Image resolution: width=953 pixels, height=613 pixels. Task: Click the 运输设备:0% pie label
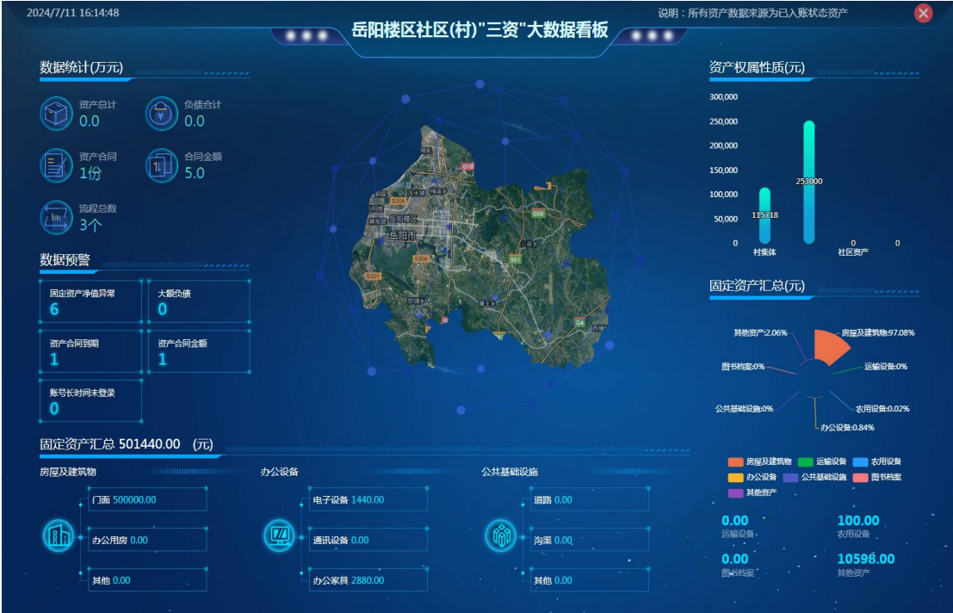point(886,367)
